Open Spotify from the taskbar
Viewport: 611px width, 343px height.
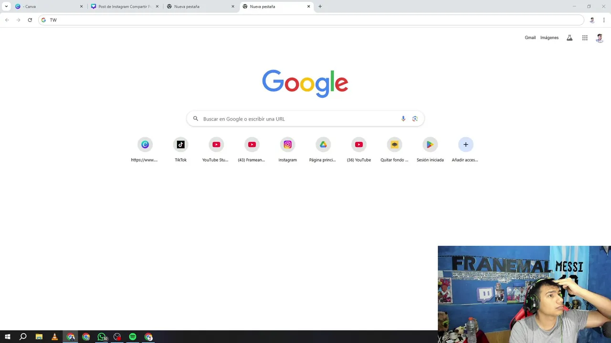coord(133,337)
